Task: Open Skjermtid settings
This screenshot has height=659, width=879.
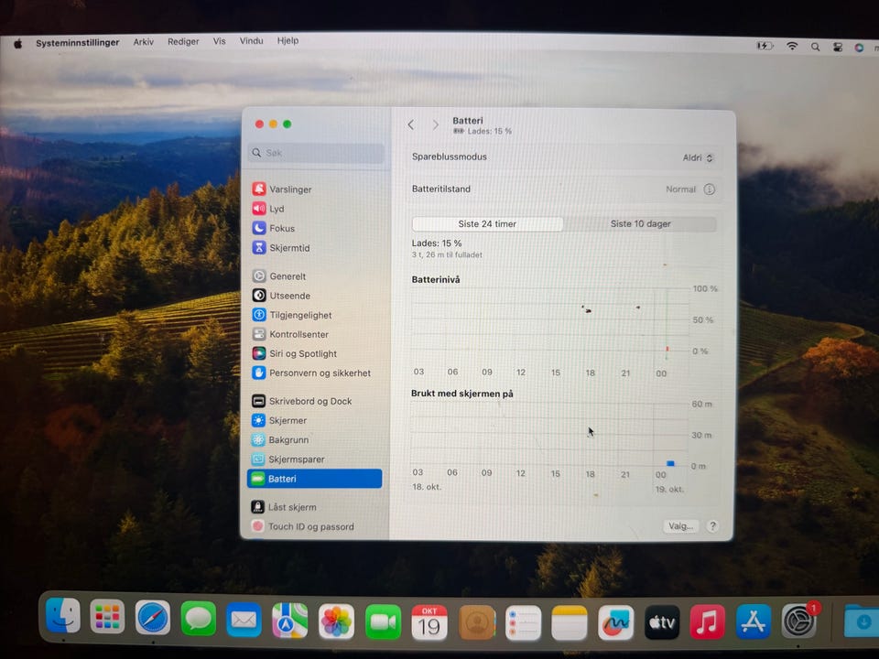Action: (x=281, y=248)
